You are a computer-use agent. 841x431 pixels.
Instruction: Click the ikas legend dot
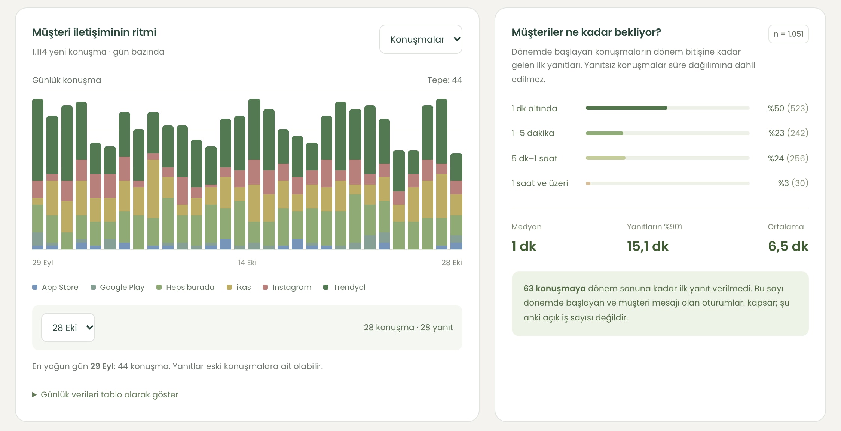(x=229, y=287)
